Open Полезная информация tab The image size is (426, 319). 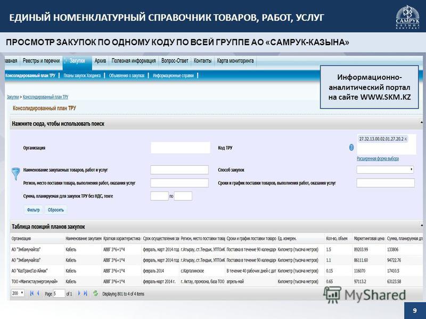tap(134, 61)
